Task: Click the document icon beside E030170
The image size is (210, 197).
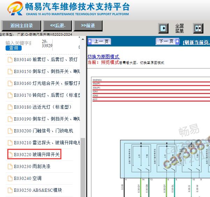Action: click(10, 95)
